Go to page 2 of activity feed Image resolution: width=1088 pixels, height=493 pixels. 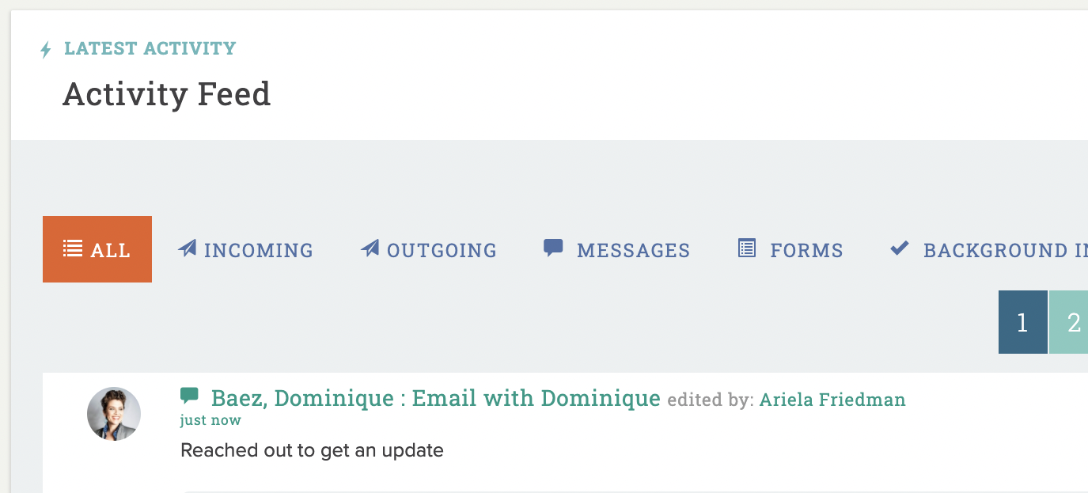(1069, 322)
